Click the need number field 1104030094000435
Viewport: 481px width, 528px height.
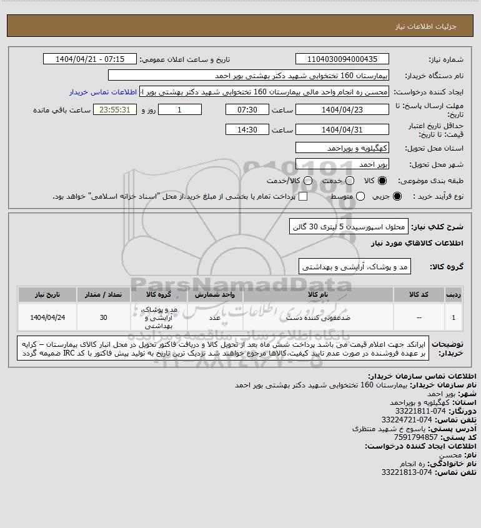[342, 59]
